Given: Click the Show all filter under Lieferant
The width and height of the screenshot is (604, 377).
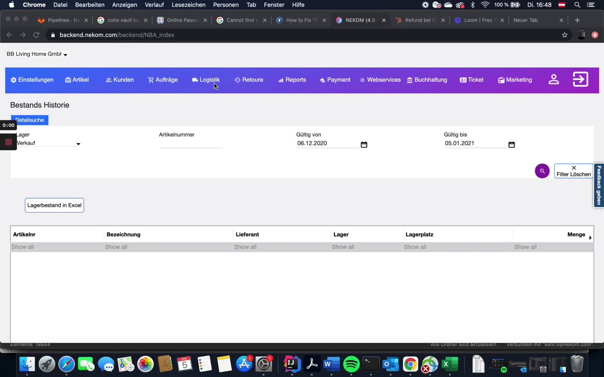Looking at the screenshot, I should pyautogui.click(x=282, y=247).
